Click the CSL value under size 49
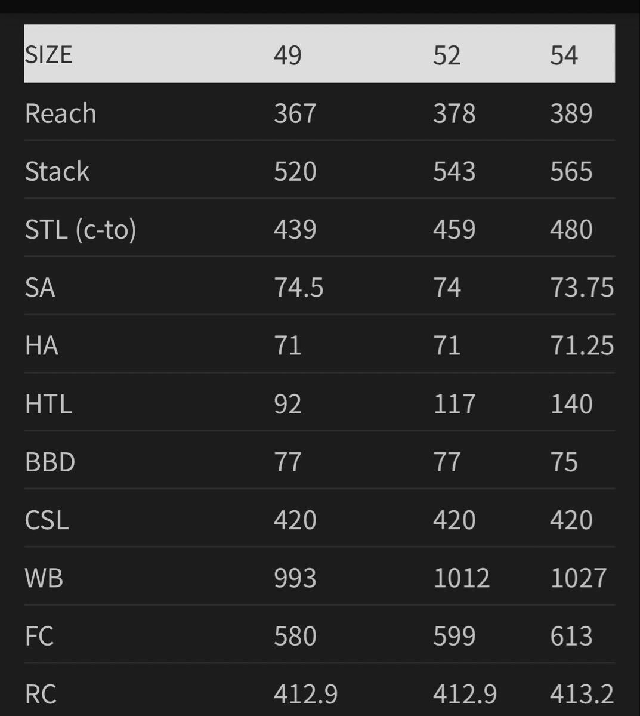This screenshot has width=640, height=716. (295, 520)
